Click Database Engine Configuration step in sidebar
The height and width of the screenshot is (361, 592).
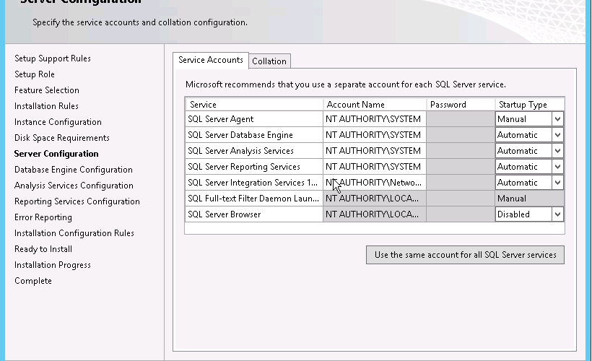[x=74, y=170]
